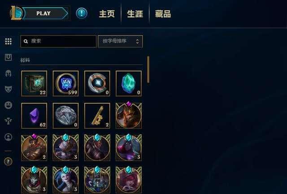Open the skins mask sidebar icon

(x=8, y=89)
